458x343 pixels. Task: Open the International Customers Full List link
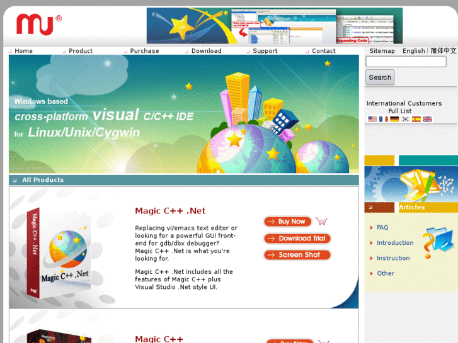(x=404, y=107)
